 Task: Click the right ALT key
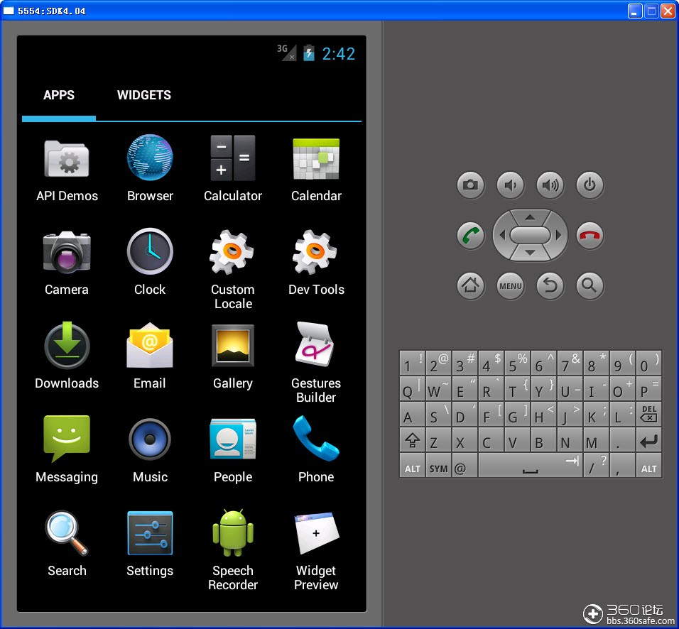pos(648,466)
